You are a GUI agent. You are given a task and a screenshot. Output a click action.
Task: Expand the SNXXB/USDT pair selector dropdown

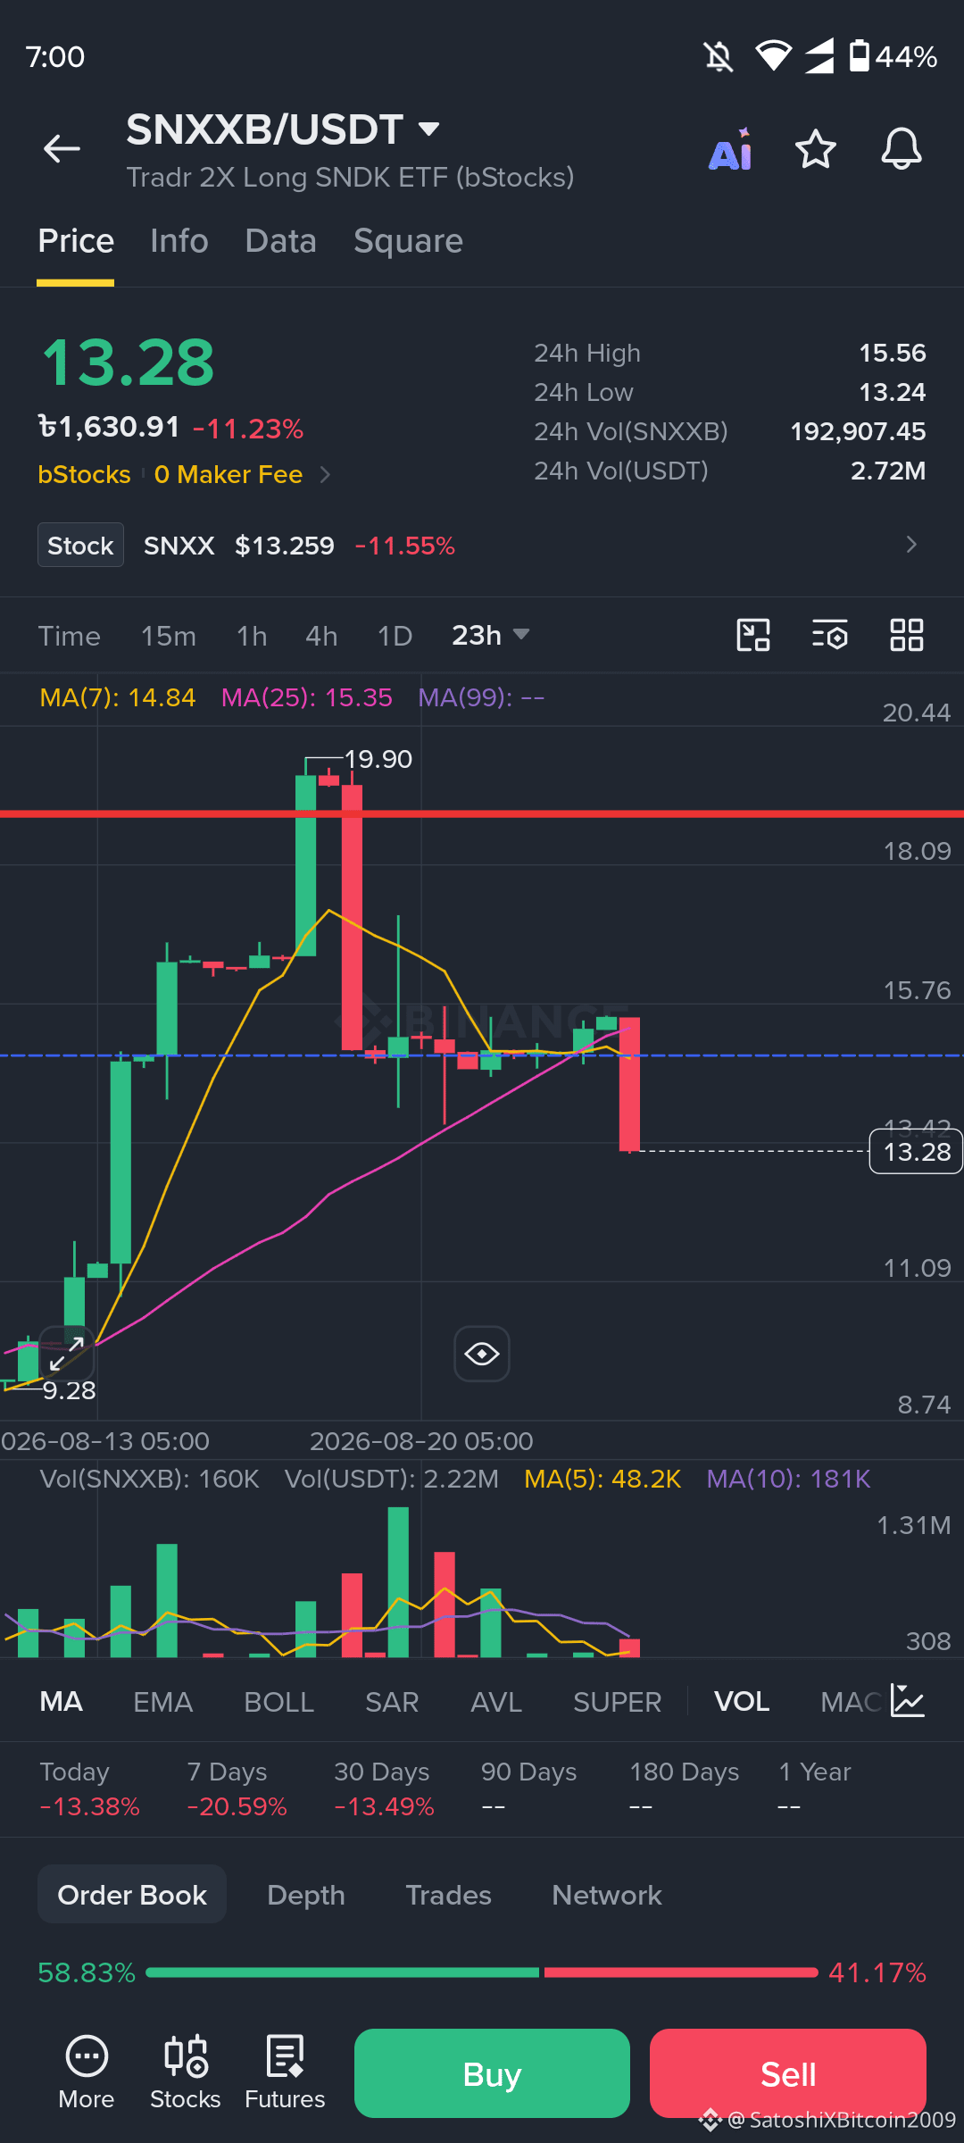click(x=429, y=129)
